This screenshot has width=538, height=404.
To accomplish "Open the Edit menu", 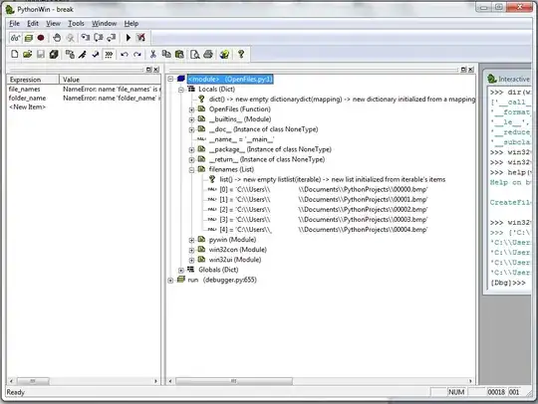I will point(33,24).
